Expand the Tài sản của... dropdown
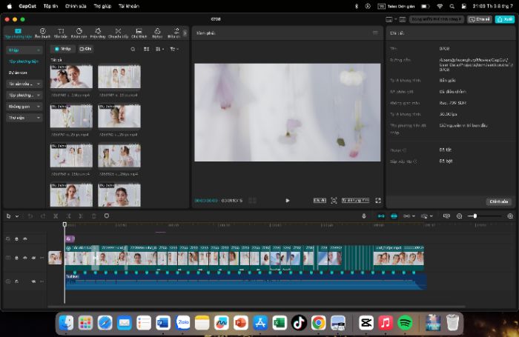 [24, 84]
